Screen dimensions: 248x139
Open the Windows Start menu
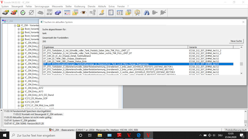coord(5,135)
